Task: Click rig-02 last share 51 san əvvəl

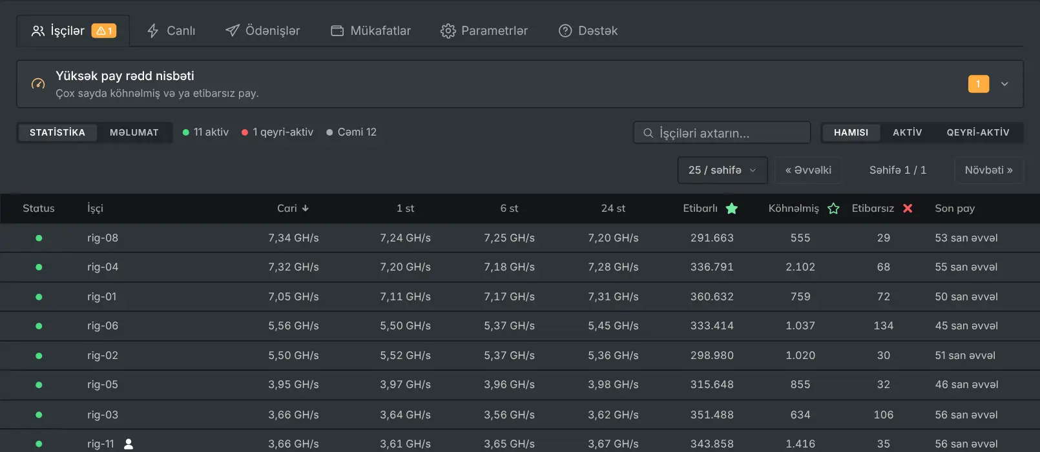Action: coord(965,356)
